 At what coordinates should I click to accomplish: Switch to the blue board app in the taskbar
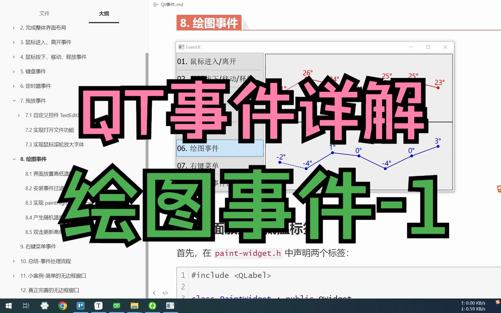[81, 306]
